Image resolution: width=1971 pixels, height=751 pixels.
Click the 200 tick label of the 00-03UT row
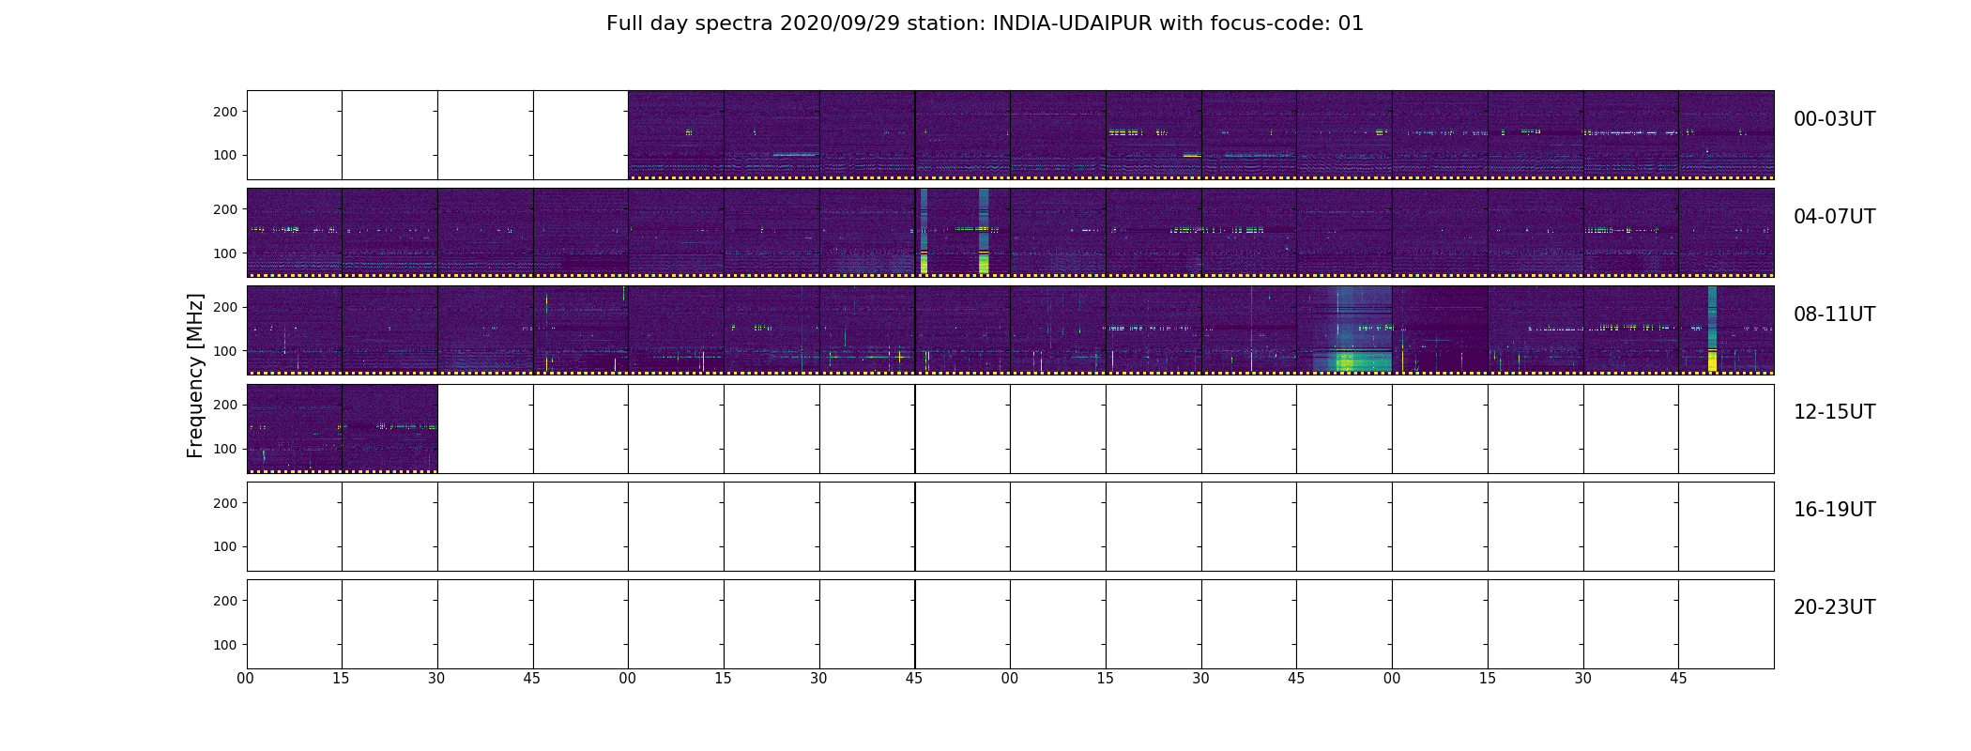click(225, 112)
